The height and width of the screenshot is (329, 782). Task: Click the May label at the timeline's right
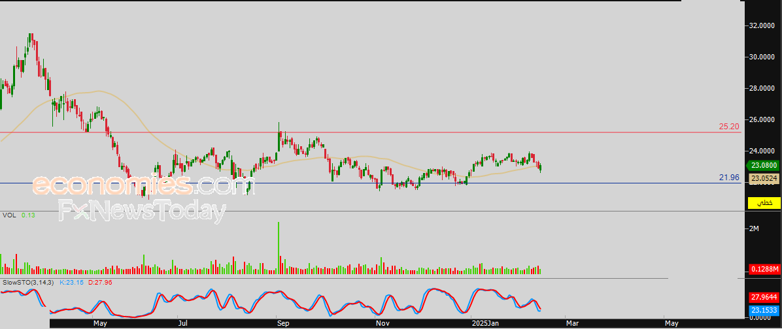pos(671,324)
